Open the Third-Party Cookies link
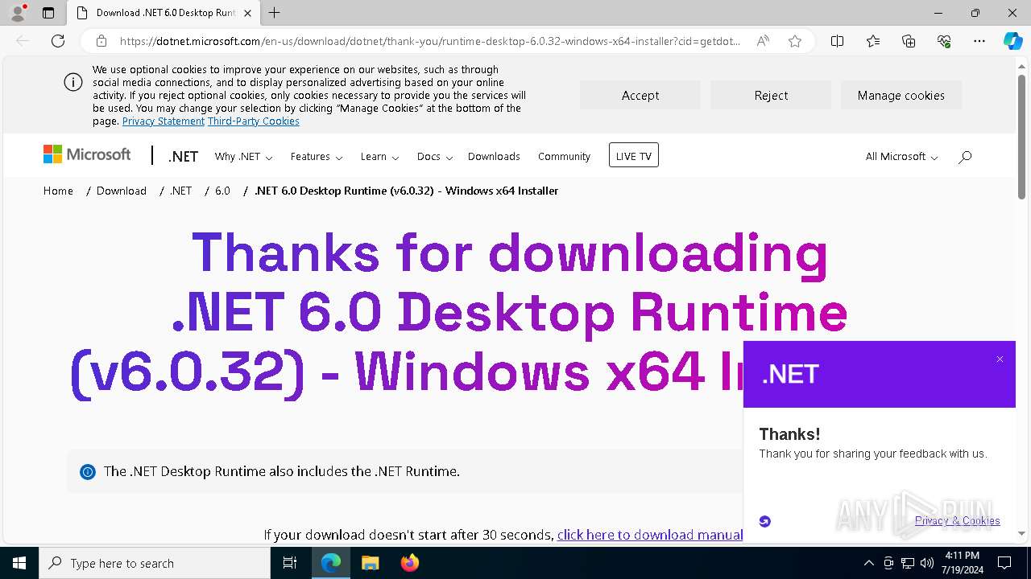Viewport: 1031px width, 579px height. click(x=254, y=121)
